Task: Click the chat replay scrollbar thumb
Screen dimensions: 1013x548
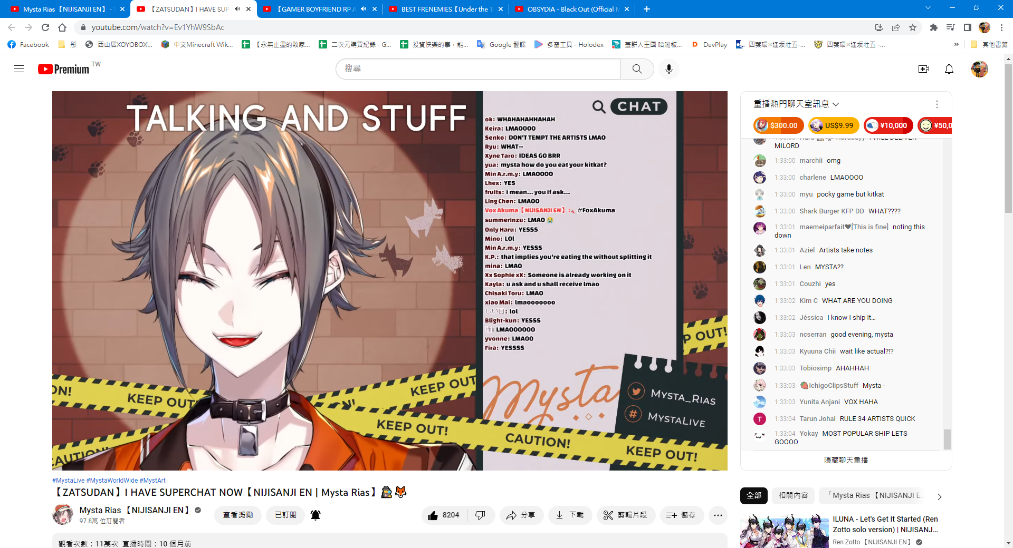Action: point(947,439)
